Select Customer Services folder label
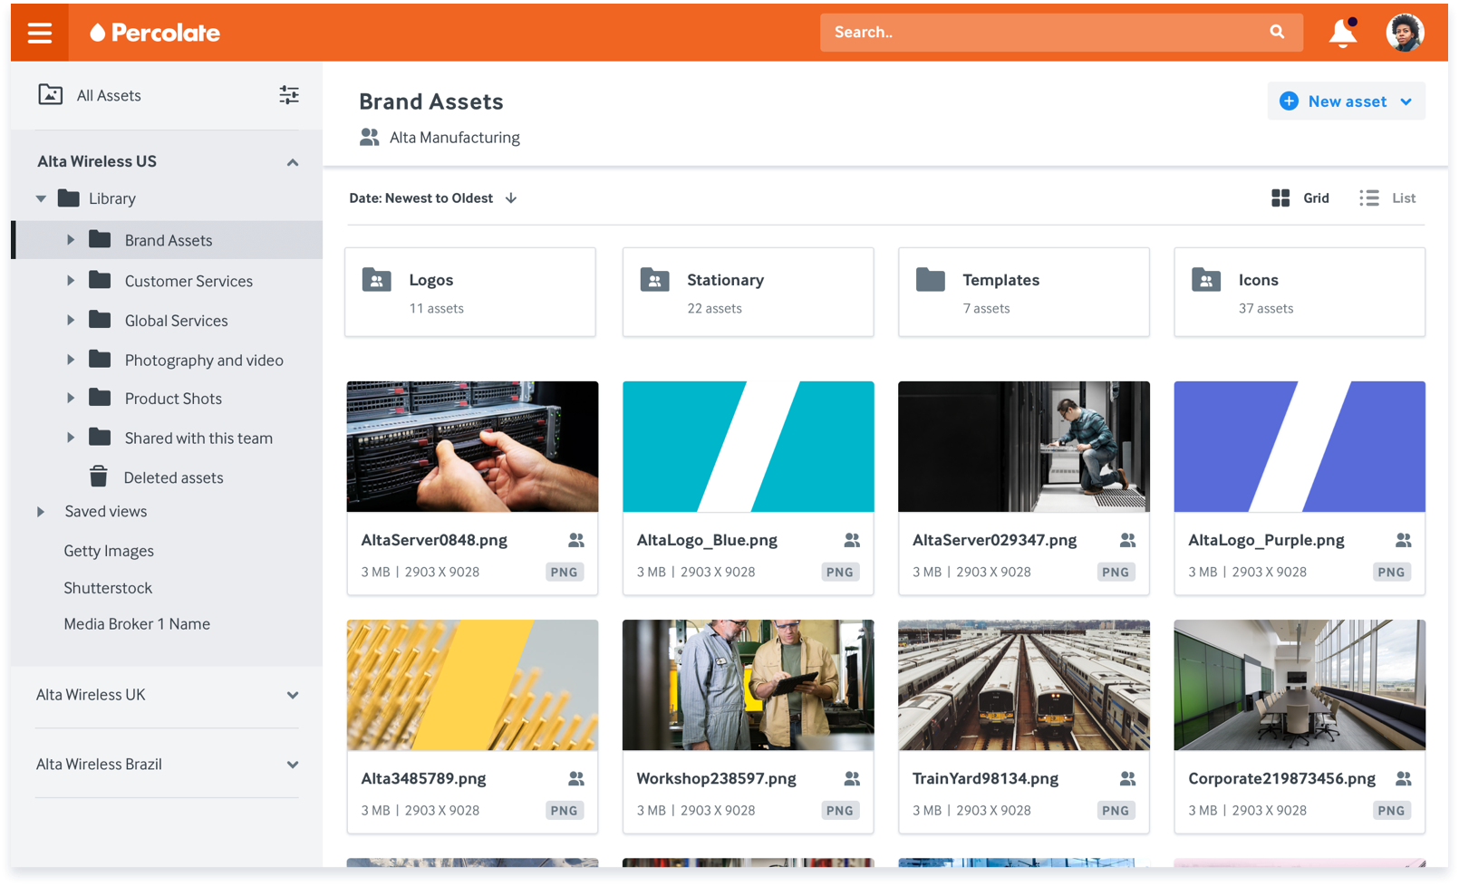The image size is (1459, 886). [188, 281]
